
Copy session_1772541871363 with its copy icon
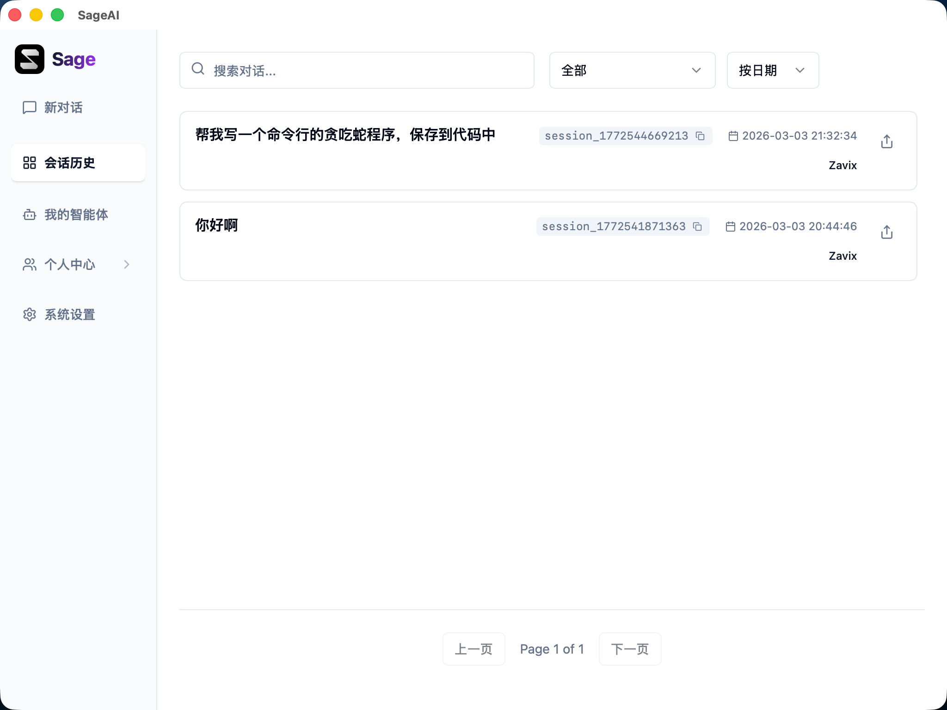coord(697,226)
